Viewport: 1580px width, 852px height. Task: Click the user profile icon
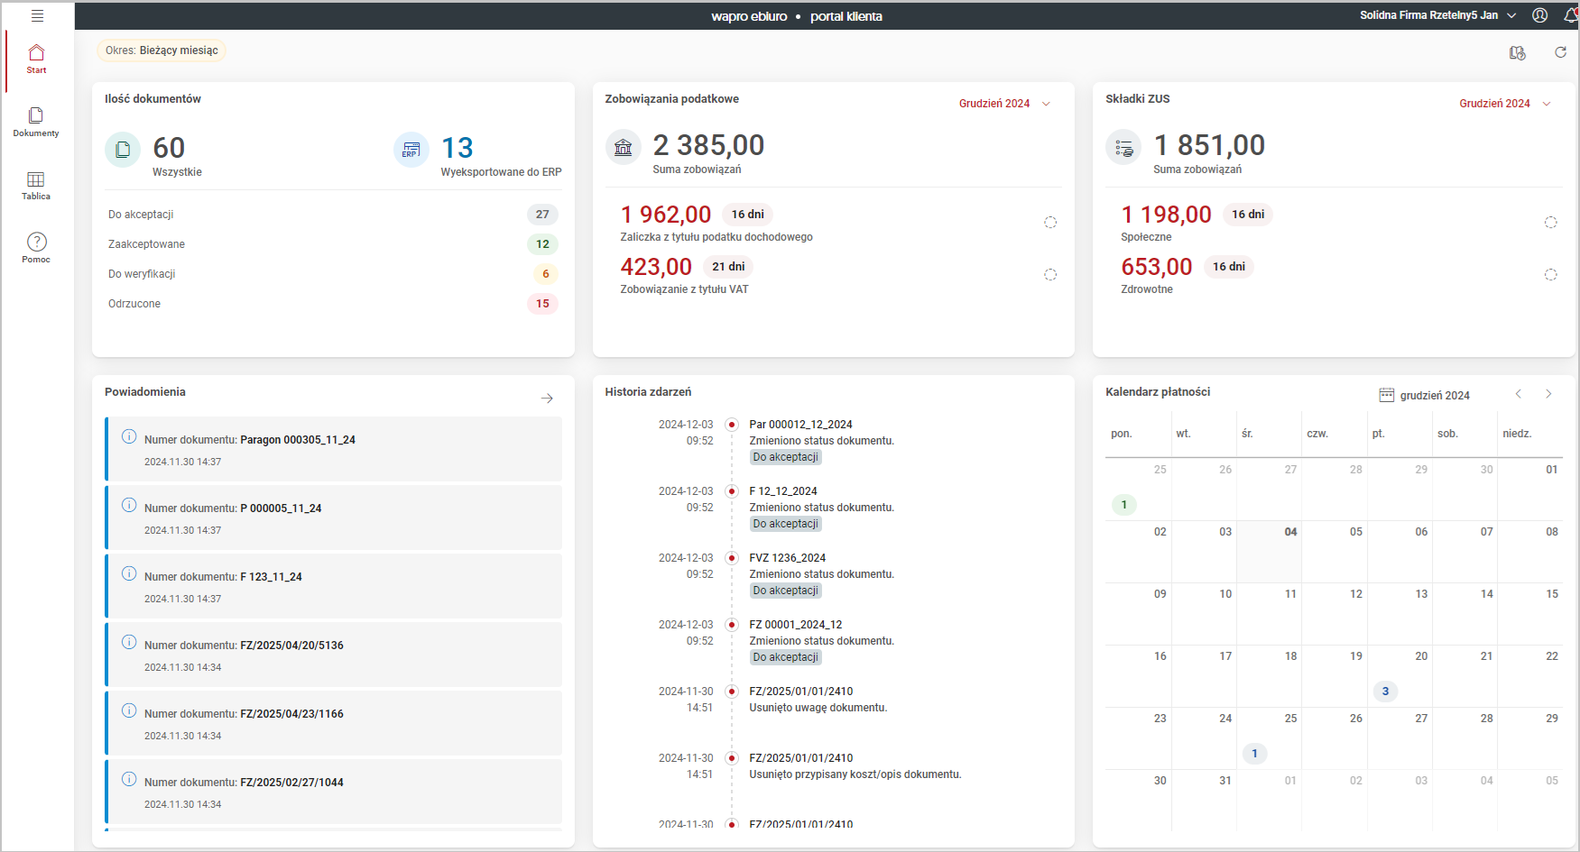[x=1540, y=15]
